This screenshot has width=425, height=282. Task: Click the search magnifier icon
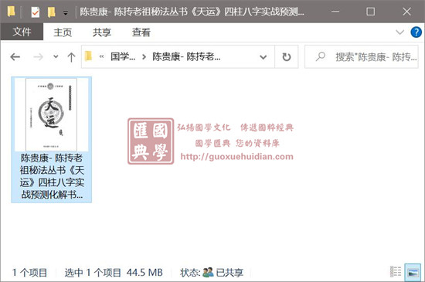click(321, 56)
